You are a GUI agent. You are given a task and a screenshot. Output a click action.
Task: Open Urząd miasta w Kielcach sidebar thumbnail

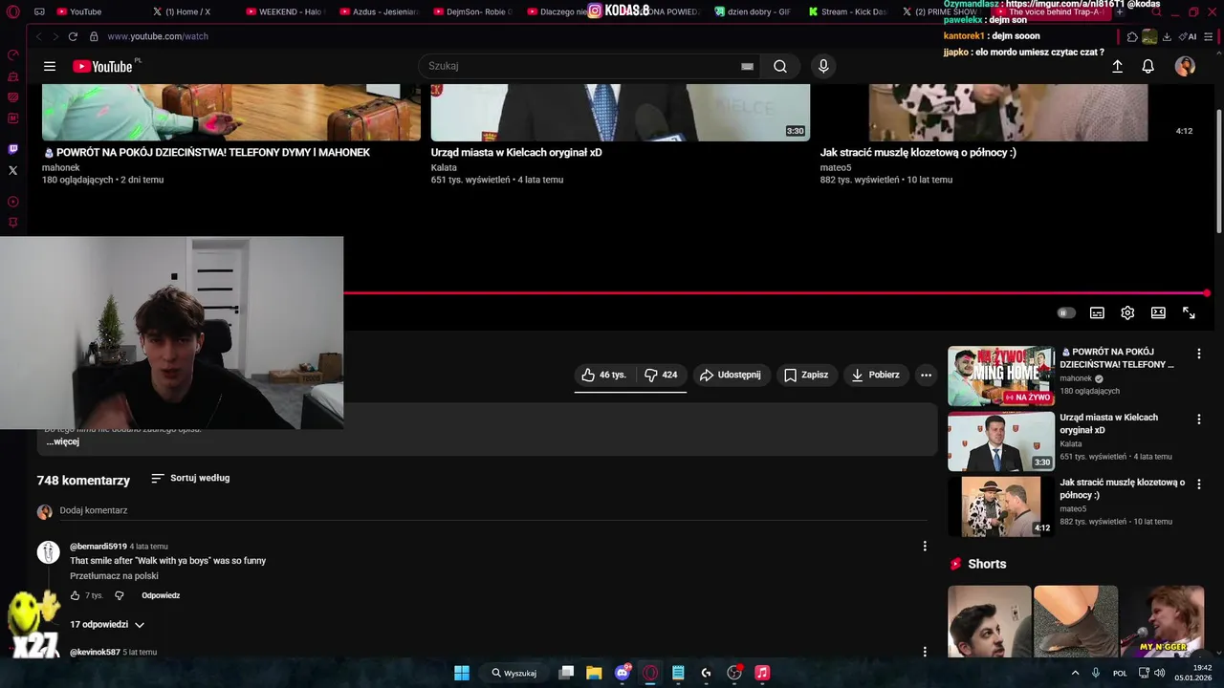pos(1001,441)
